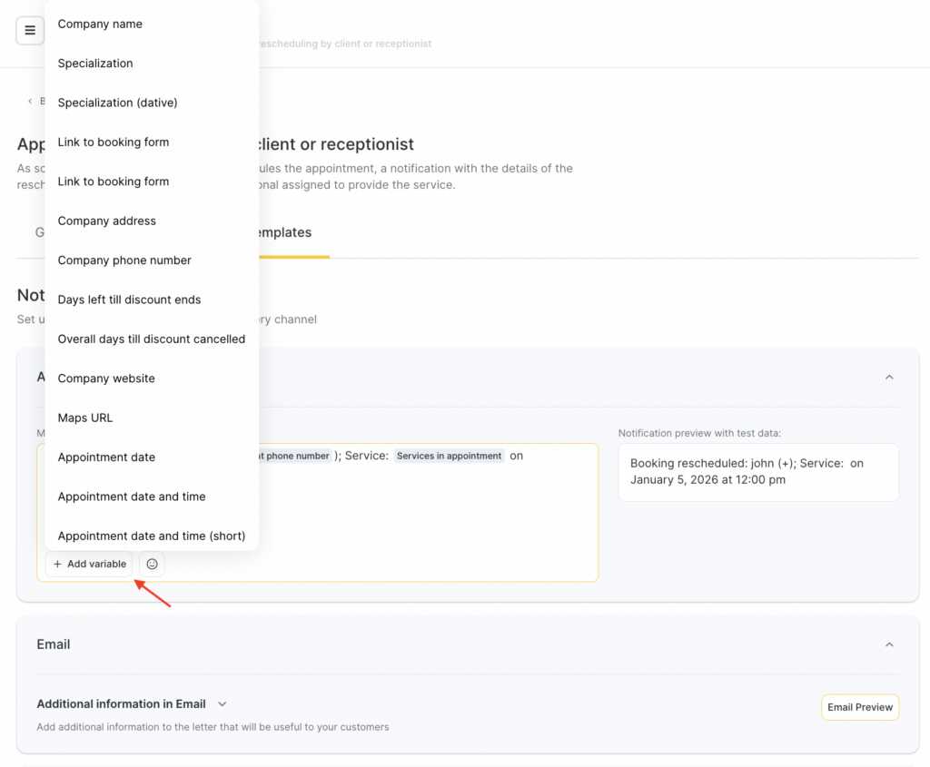
Task: Choose Overall days till discount cancelled
Action: (151, 339)
